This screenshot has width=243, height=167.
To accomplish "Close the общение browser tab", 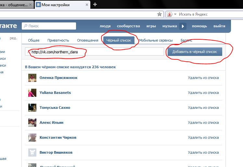I will click(31, 5).
